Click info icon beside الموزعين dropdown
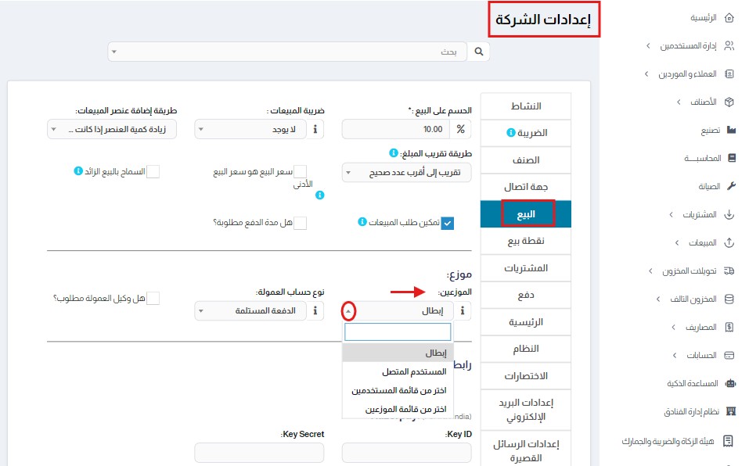This screenshot has height=466, width=749. pos(463,311)
